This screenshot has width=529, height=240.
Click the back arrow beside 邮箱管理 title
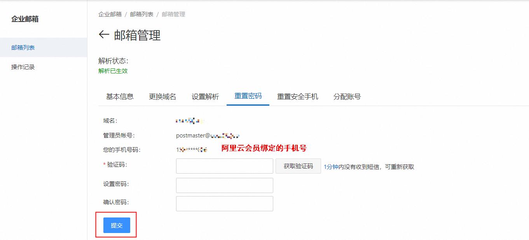[x=102, y=35]
